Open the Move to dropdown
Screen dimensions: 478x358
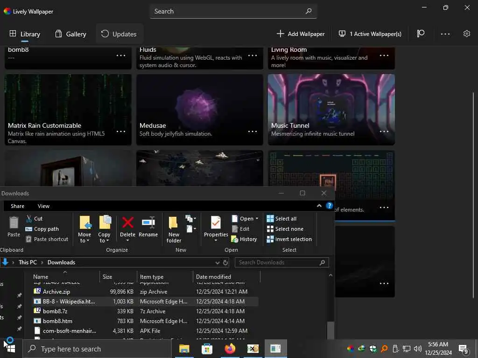84,229
